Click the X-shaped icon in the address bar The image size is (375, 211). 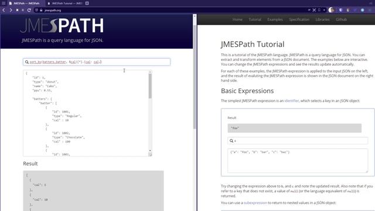click(x=314, y=10)
